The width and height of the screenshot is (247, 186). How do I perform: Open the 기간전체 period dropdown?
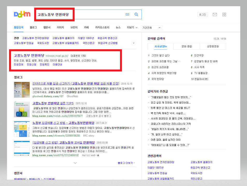(151, 27)
